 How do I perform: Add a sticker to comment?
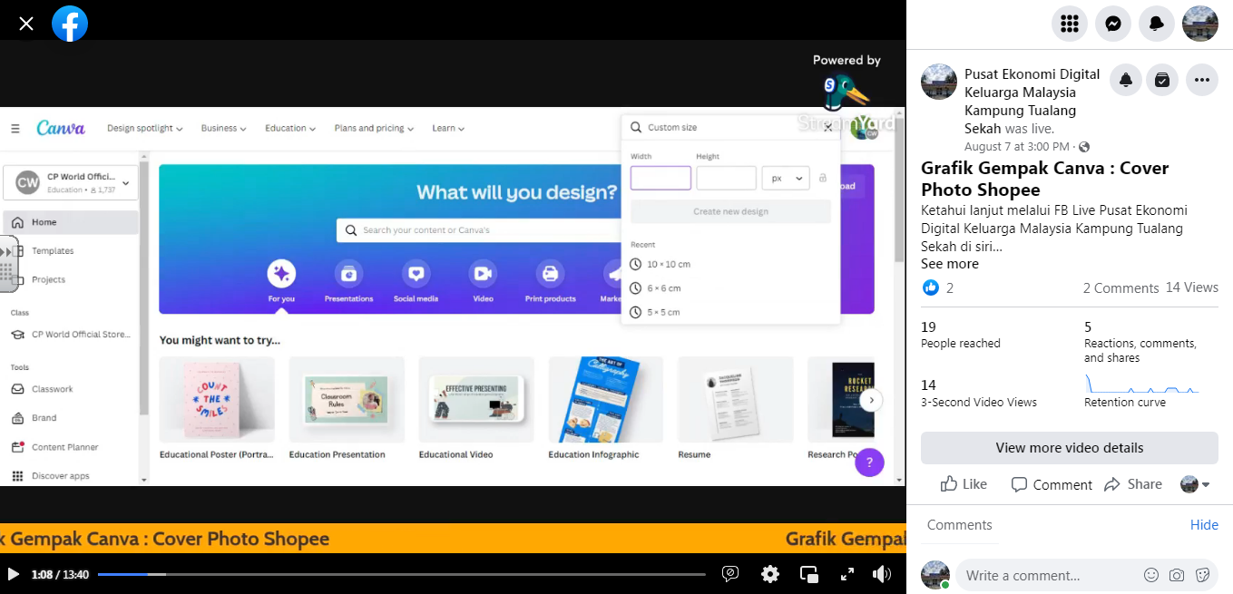[1202, 575]
